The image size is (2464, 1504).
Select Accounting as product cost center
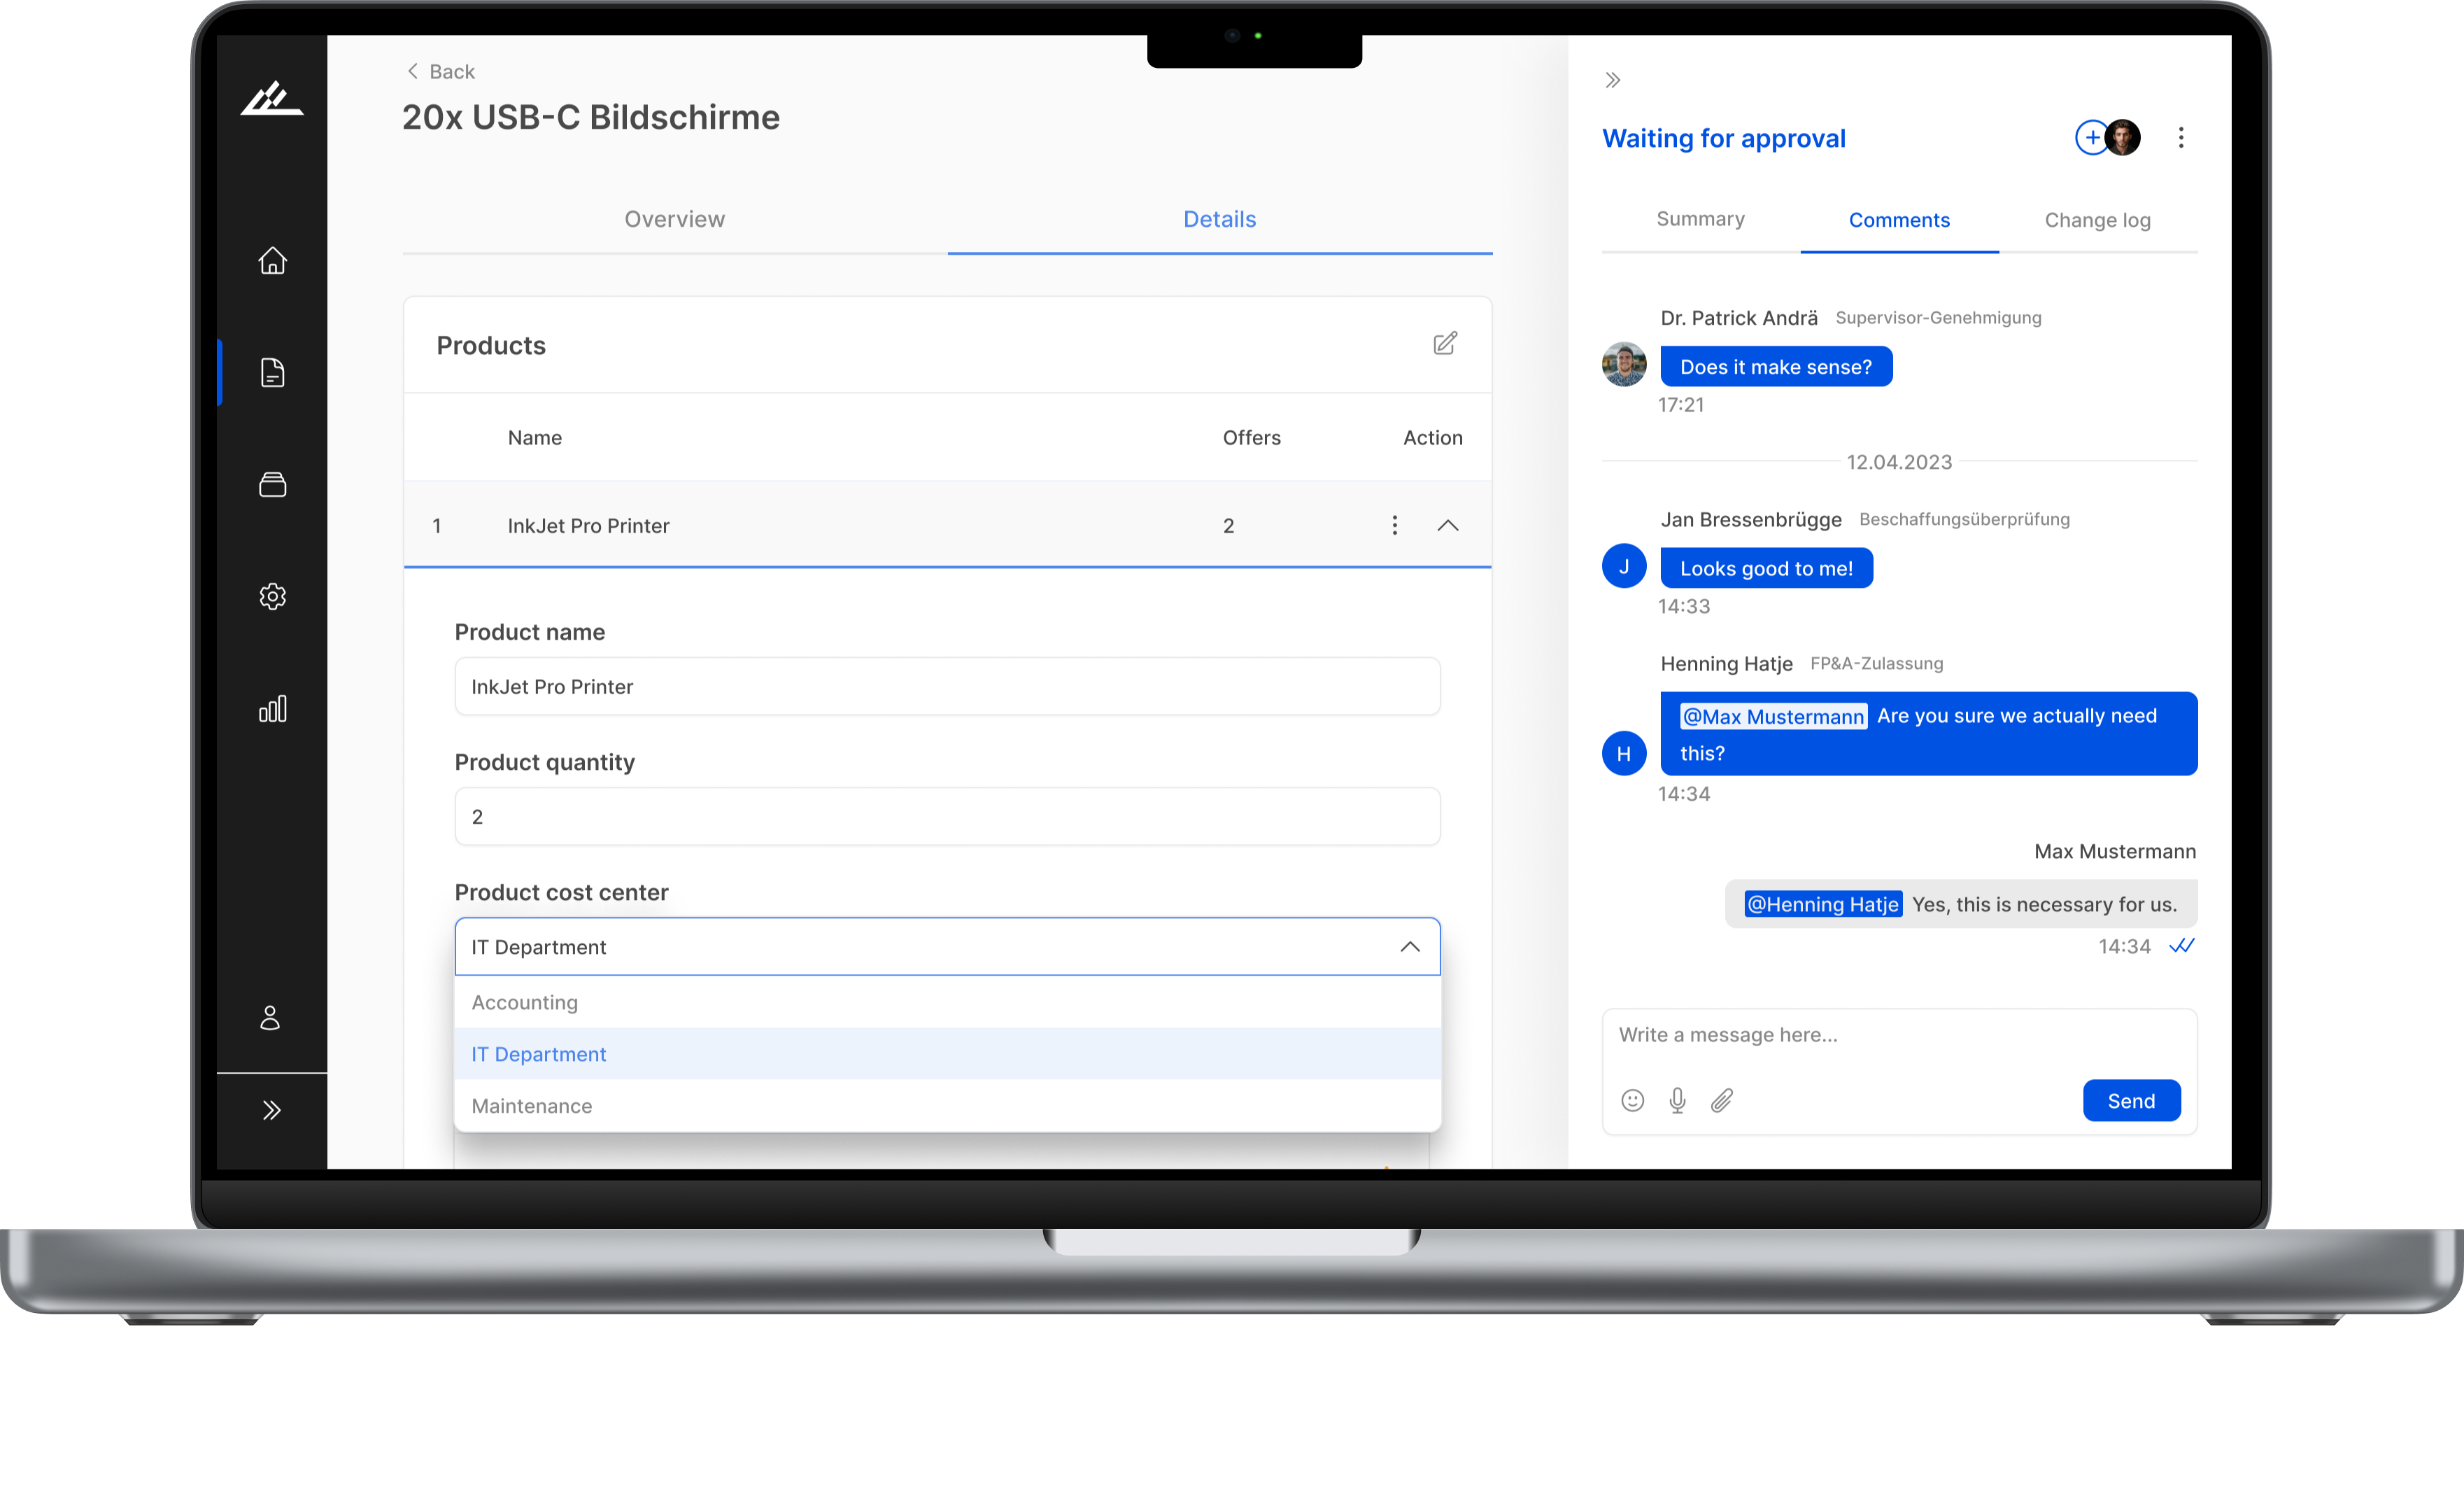524,1002
